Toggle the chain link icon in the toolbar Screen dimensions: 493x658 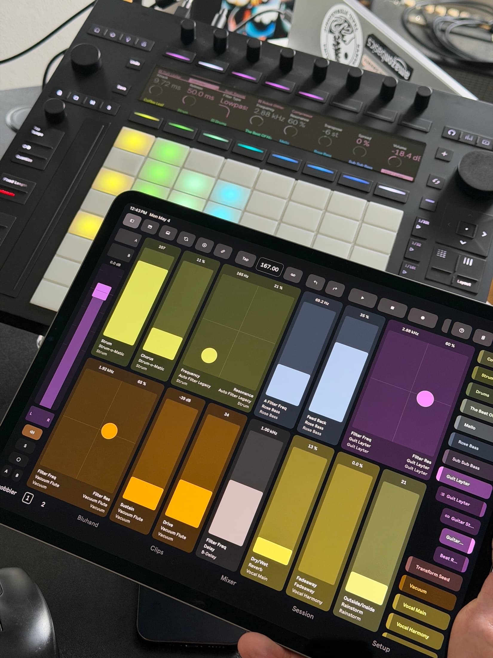223,252
